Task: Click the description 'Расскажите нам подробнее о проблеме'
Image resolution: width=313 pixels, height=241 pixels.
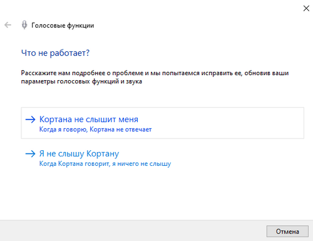Action: pos(155,77)
